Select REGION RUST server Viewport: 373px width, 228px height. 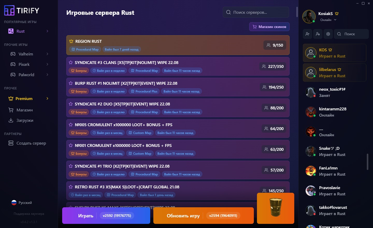pos(178,45)
